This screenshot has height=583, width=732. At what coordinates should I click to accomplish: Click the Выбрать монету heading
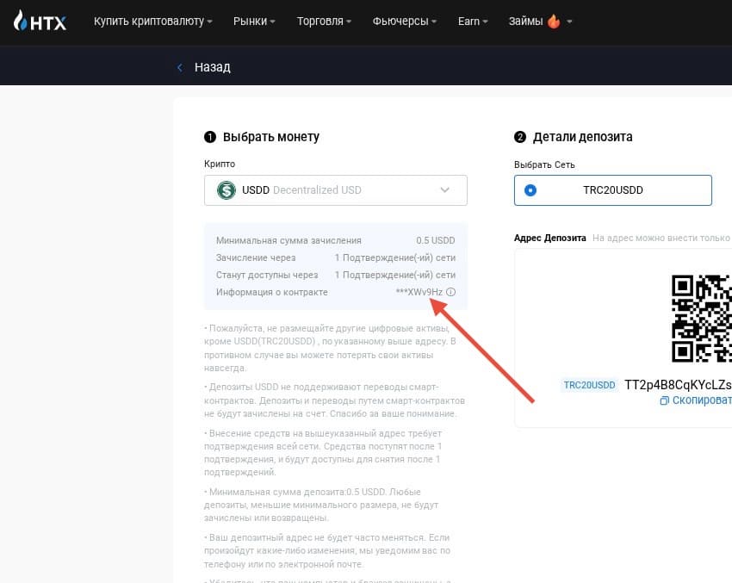[x=271, y=137]
